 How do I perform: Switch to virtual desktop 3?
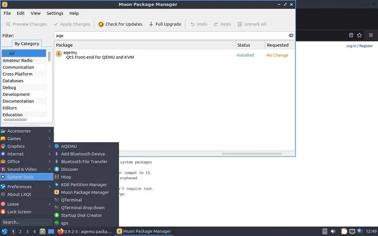pyautogui.click(x=27, y=232)
